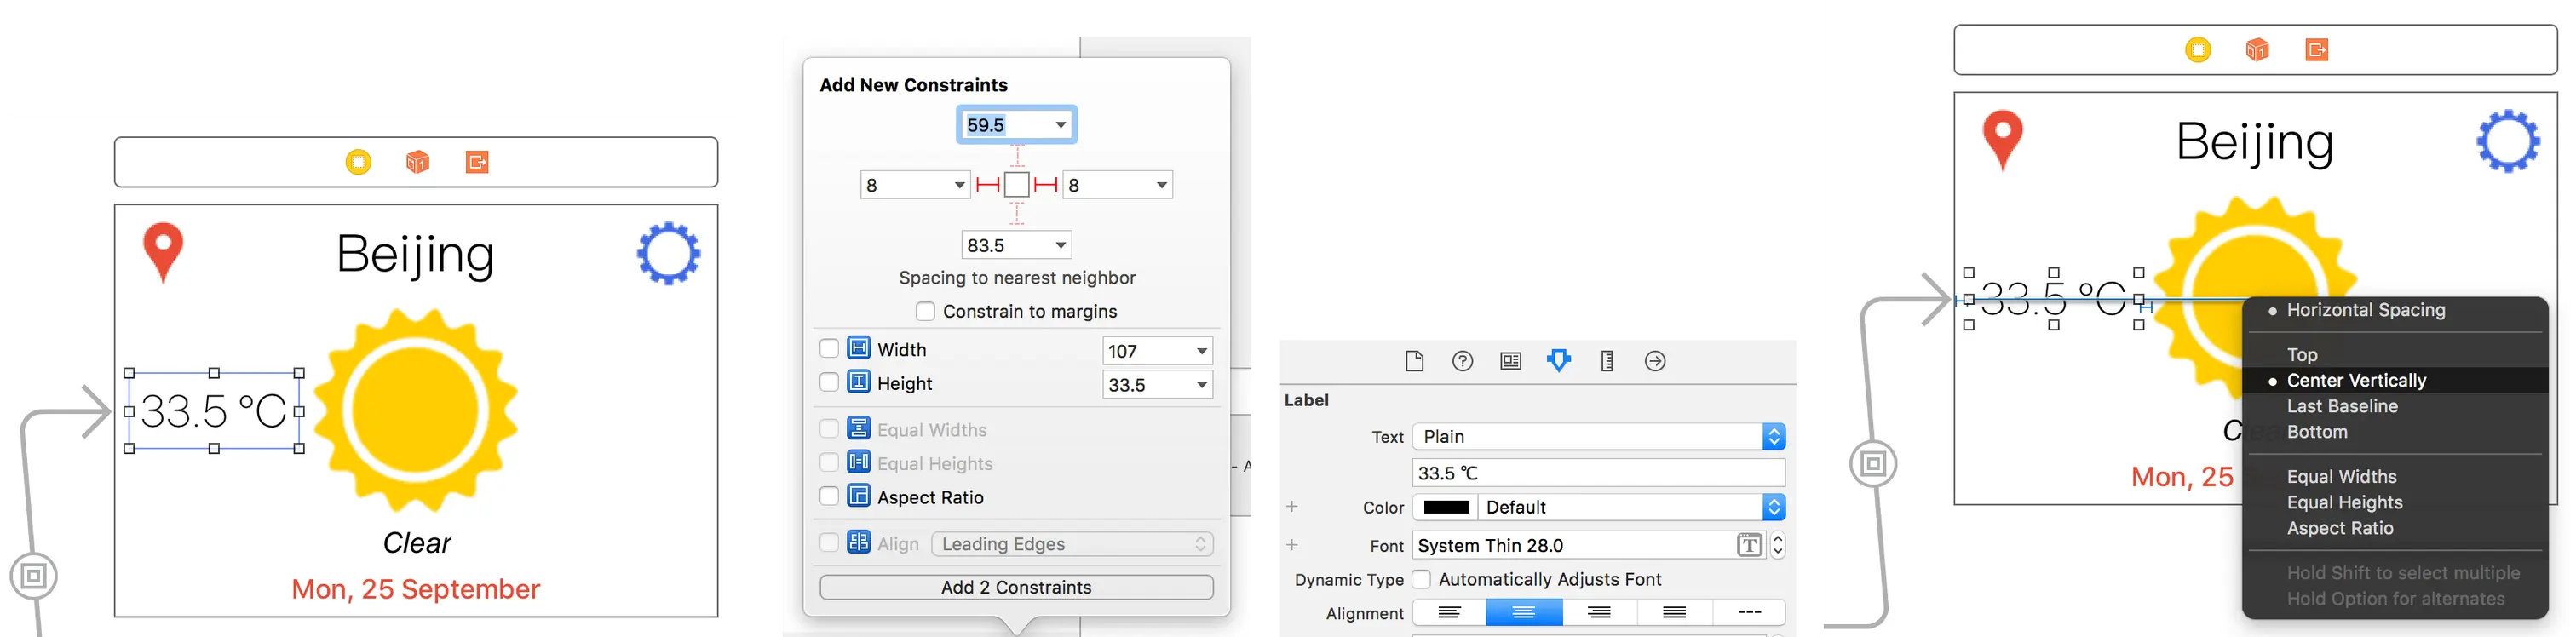2576x637 pixels.
Task: Select gear button in the scene showing Clear
Action: [669, 253]
